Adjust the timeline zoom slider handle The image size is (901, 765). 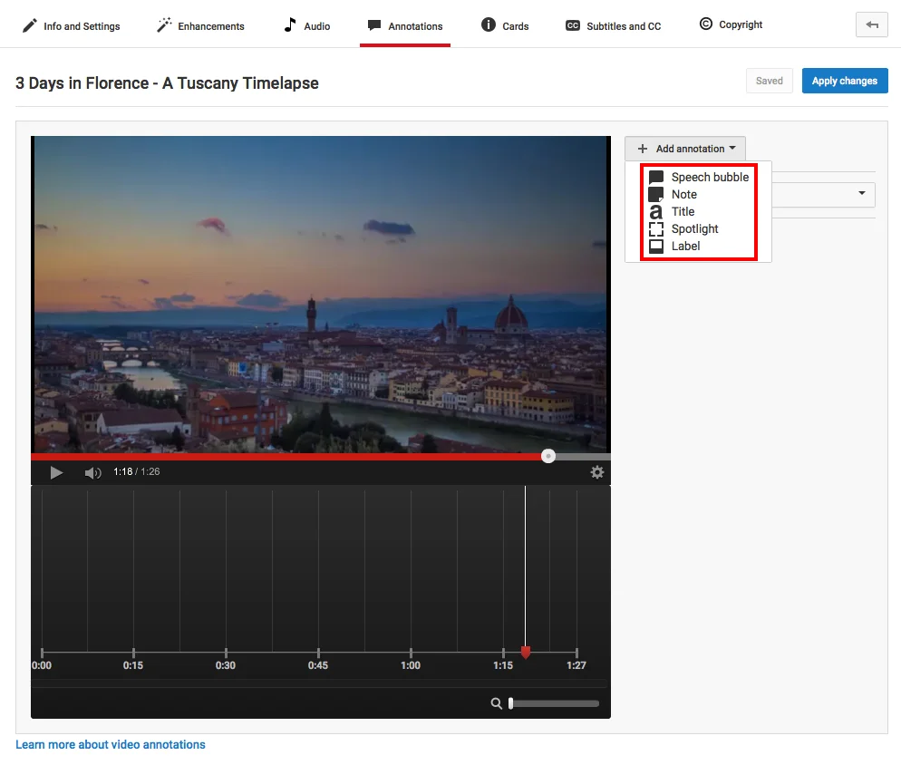tap(511, 703)
